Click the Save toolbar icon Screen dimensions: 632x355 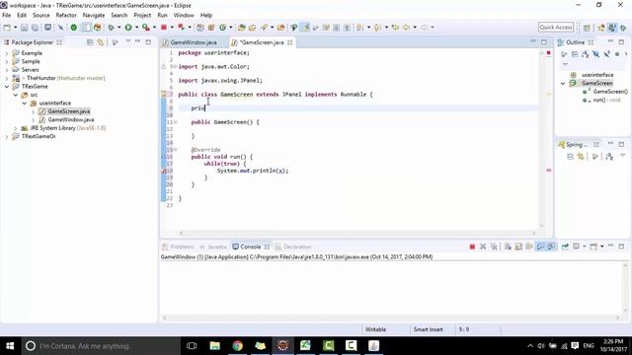(x=24, y=28)
